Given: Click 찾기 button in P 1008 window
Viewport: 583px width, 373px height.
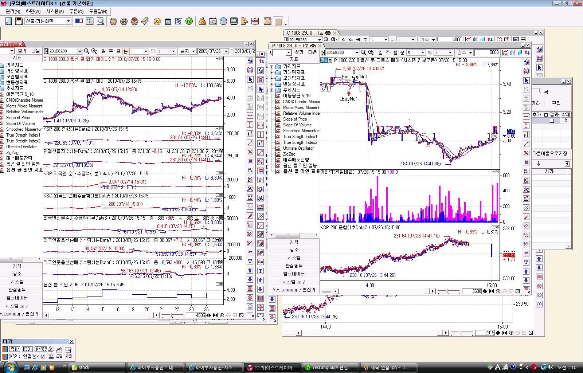Looking at the screenshot, I should (x=299, y=52).
